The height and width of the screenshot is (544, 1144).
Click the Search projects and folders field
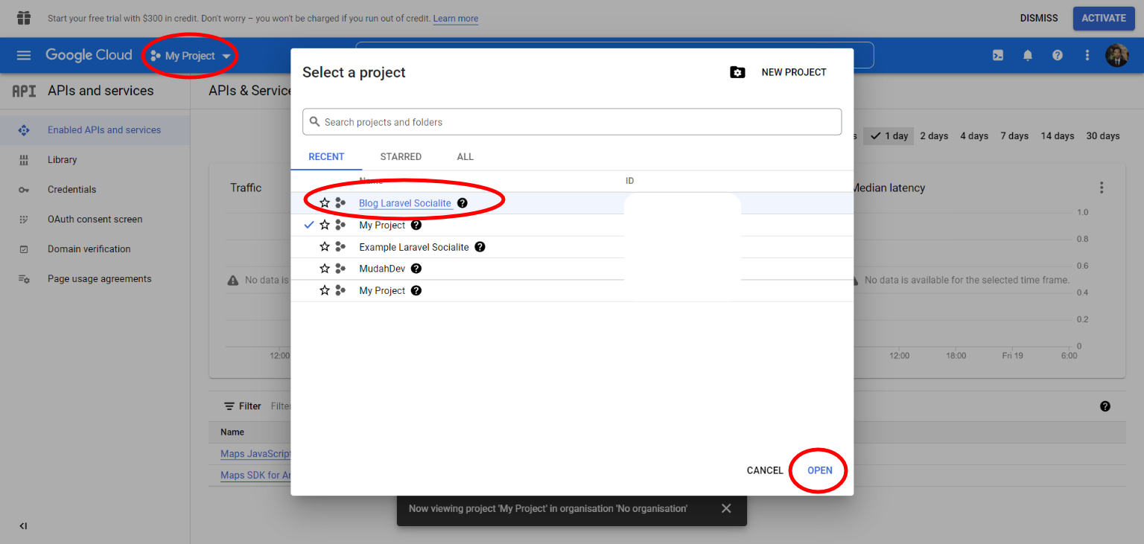pyautogui.click(x=572, y=122)
